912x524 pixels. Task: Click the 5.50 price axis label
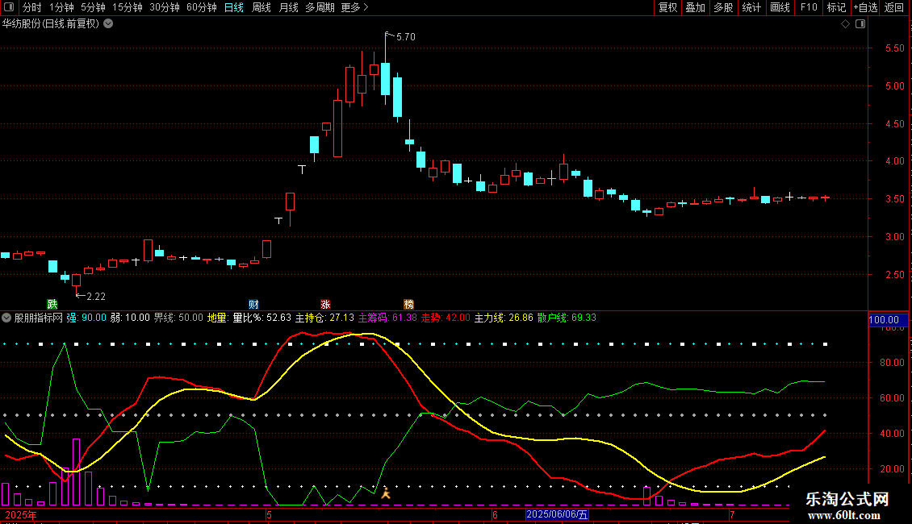[x=894, y=48]
